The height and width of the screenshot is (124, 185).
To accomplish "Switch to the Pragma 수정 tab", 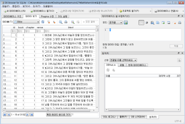I will click(x=47, y=16).
